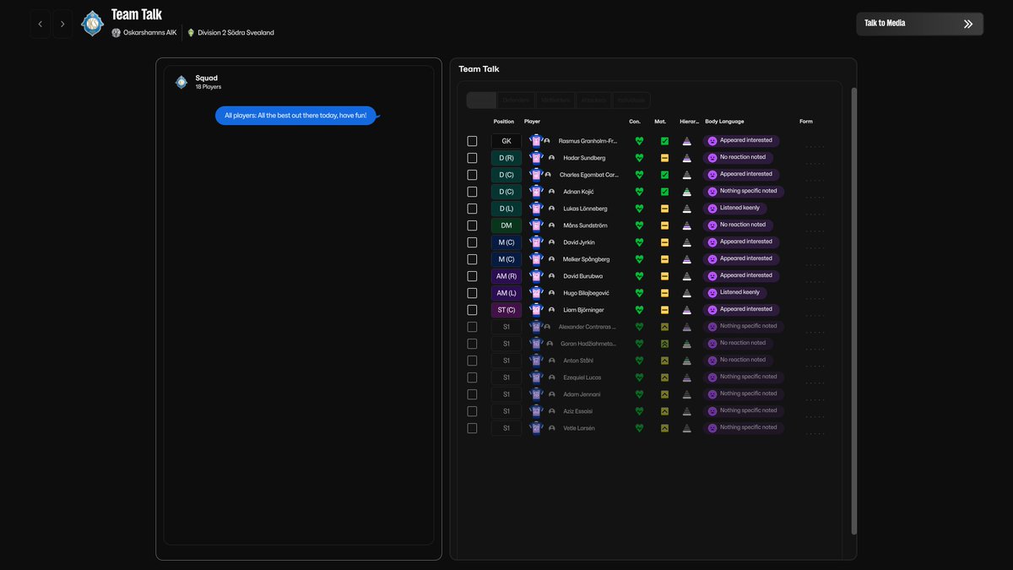Sort by the Position column header
This screenshot has width=1013, height=570.
(x=504, y=122)
